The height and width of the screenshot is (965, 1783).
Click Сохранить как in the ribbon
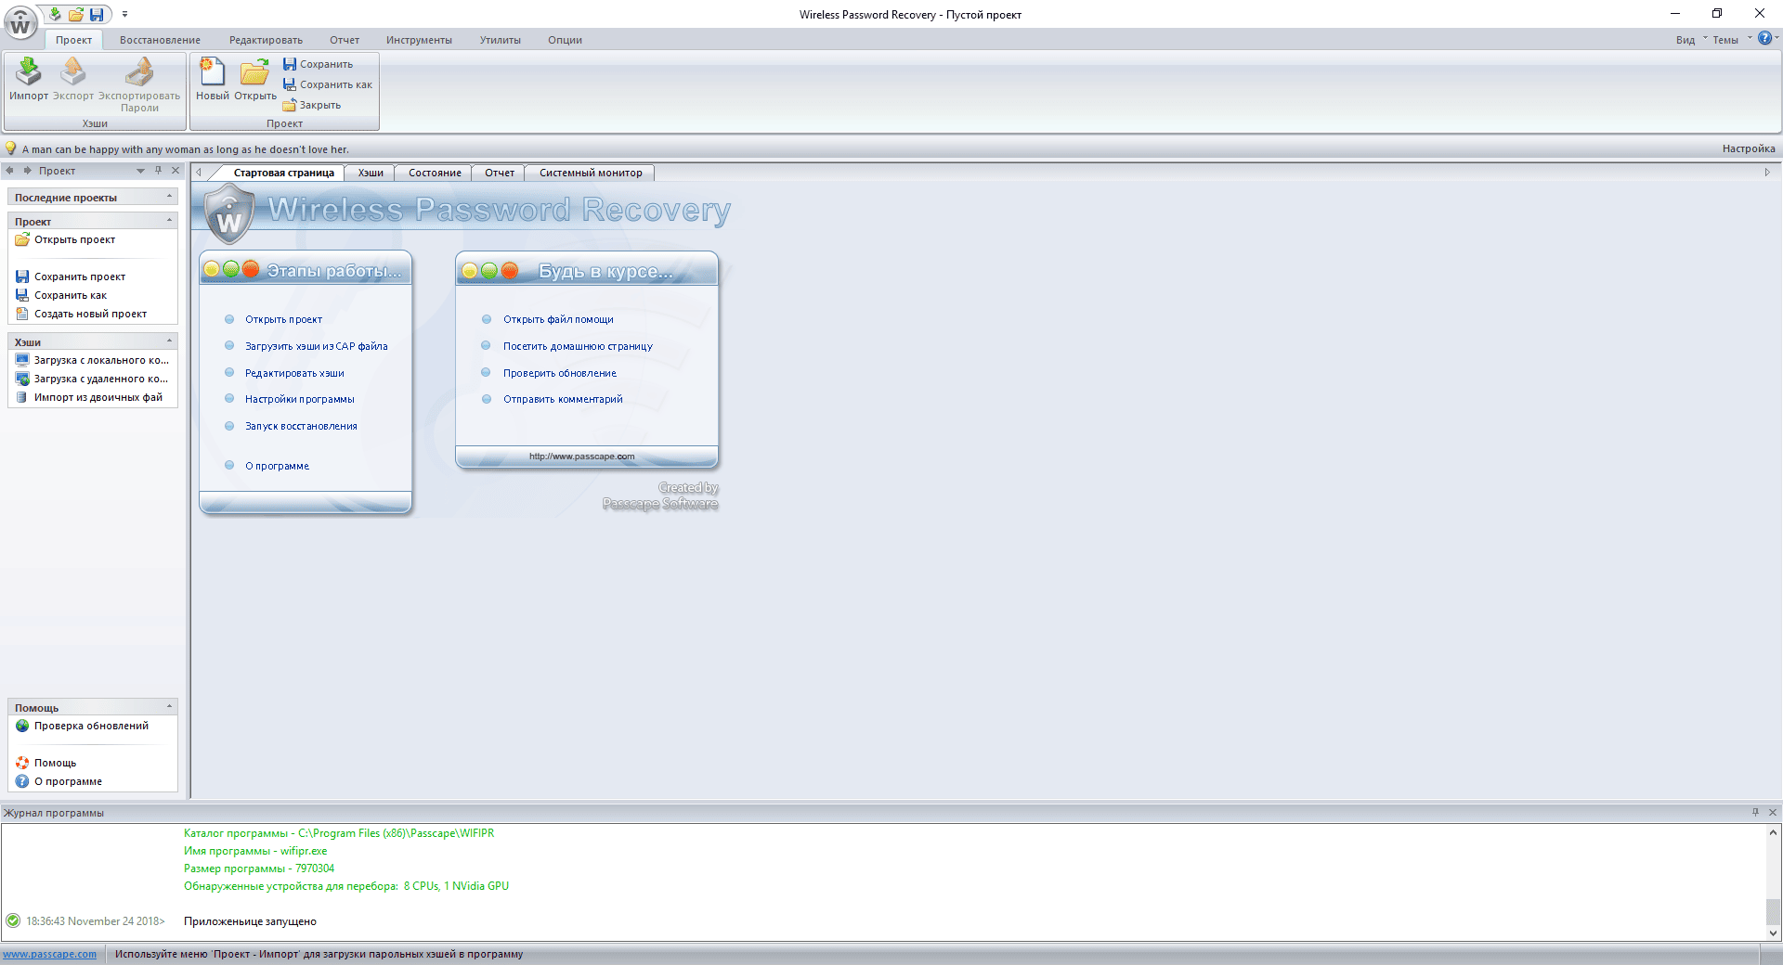[x=328, y=84]
